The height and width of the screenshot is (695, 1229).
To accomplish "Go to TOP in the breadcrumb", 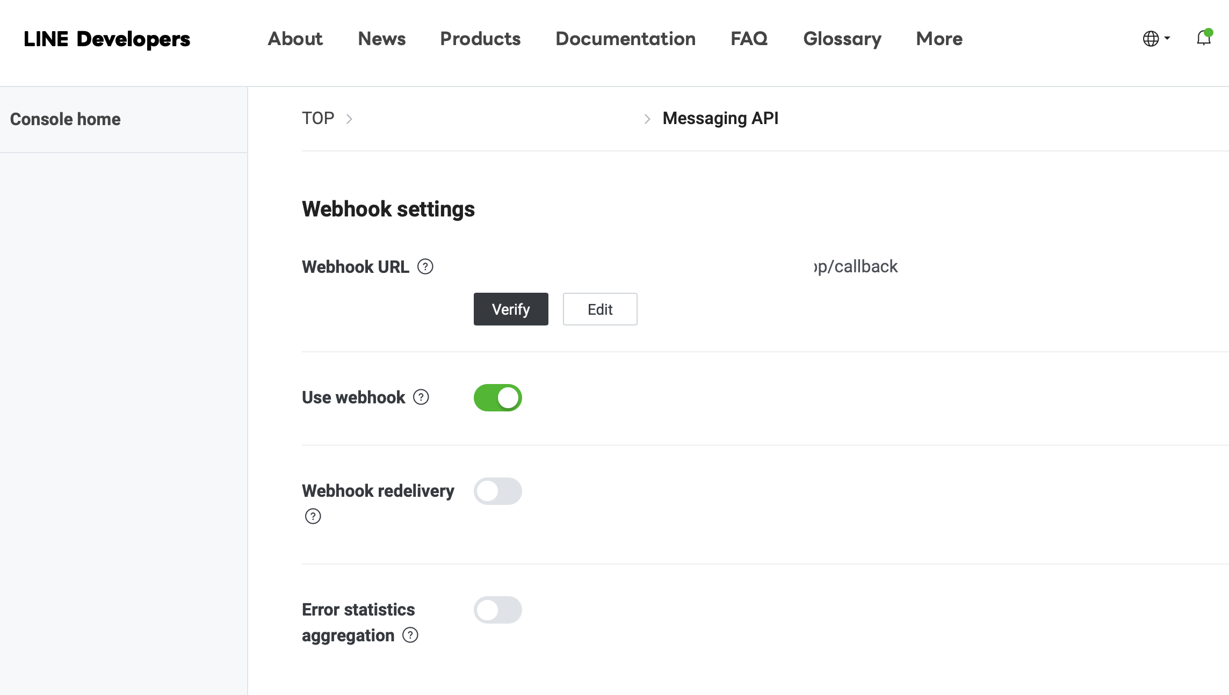I will pyautogui.click(x=318, y=118).
